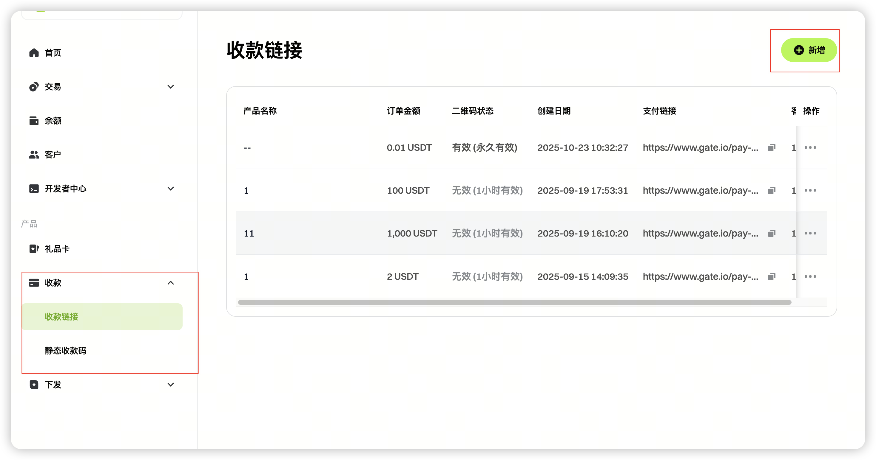876x460 pixels.
Task: Click the people icon for 客户
Action: pos(34,154)
